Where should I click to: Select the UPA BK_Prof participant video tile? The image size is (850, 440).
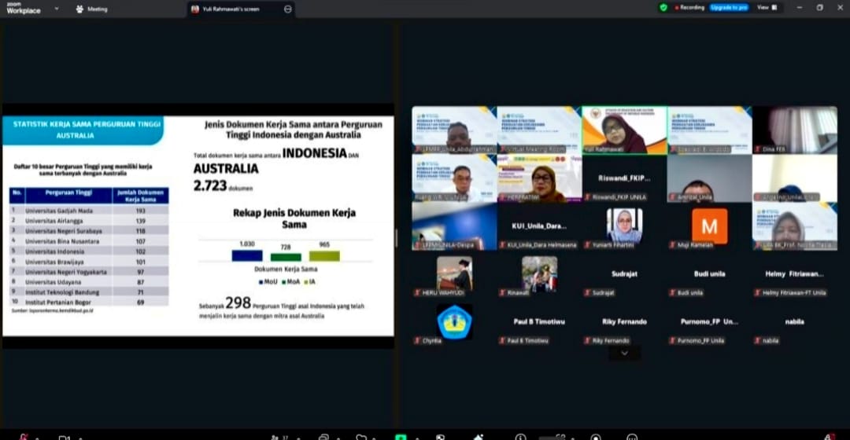point(795,226)
